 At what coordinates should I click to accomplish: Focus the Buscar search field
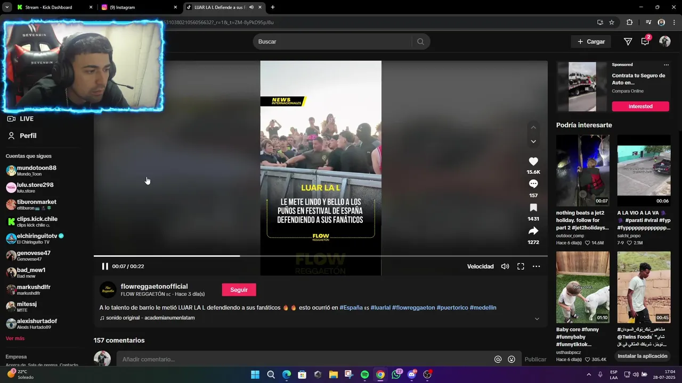[332, 41]
